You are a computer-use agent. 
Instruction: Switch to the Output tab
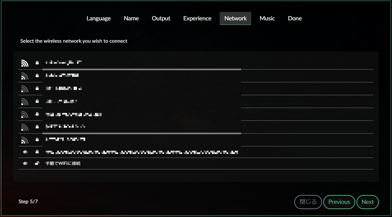(x=161, y=18)
